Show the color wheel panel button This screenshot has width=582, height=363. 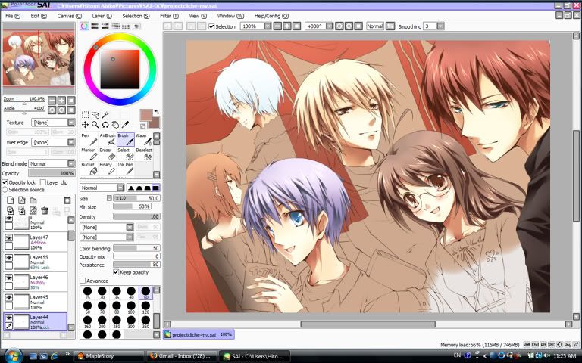[x=84, y=26]
